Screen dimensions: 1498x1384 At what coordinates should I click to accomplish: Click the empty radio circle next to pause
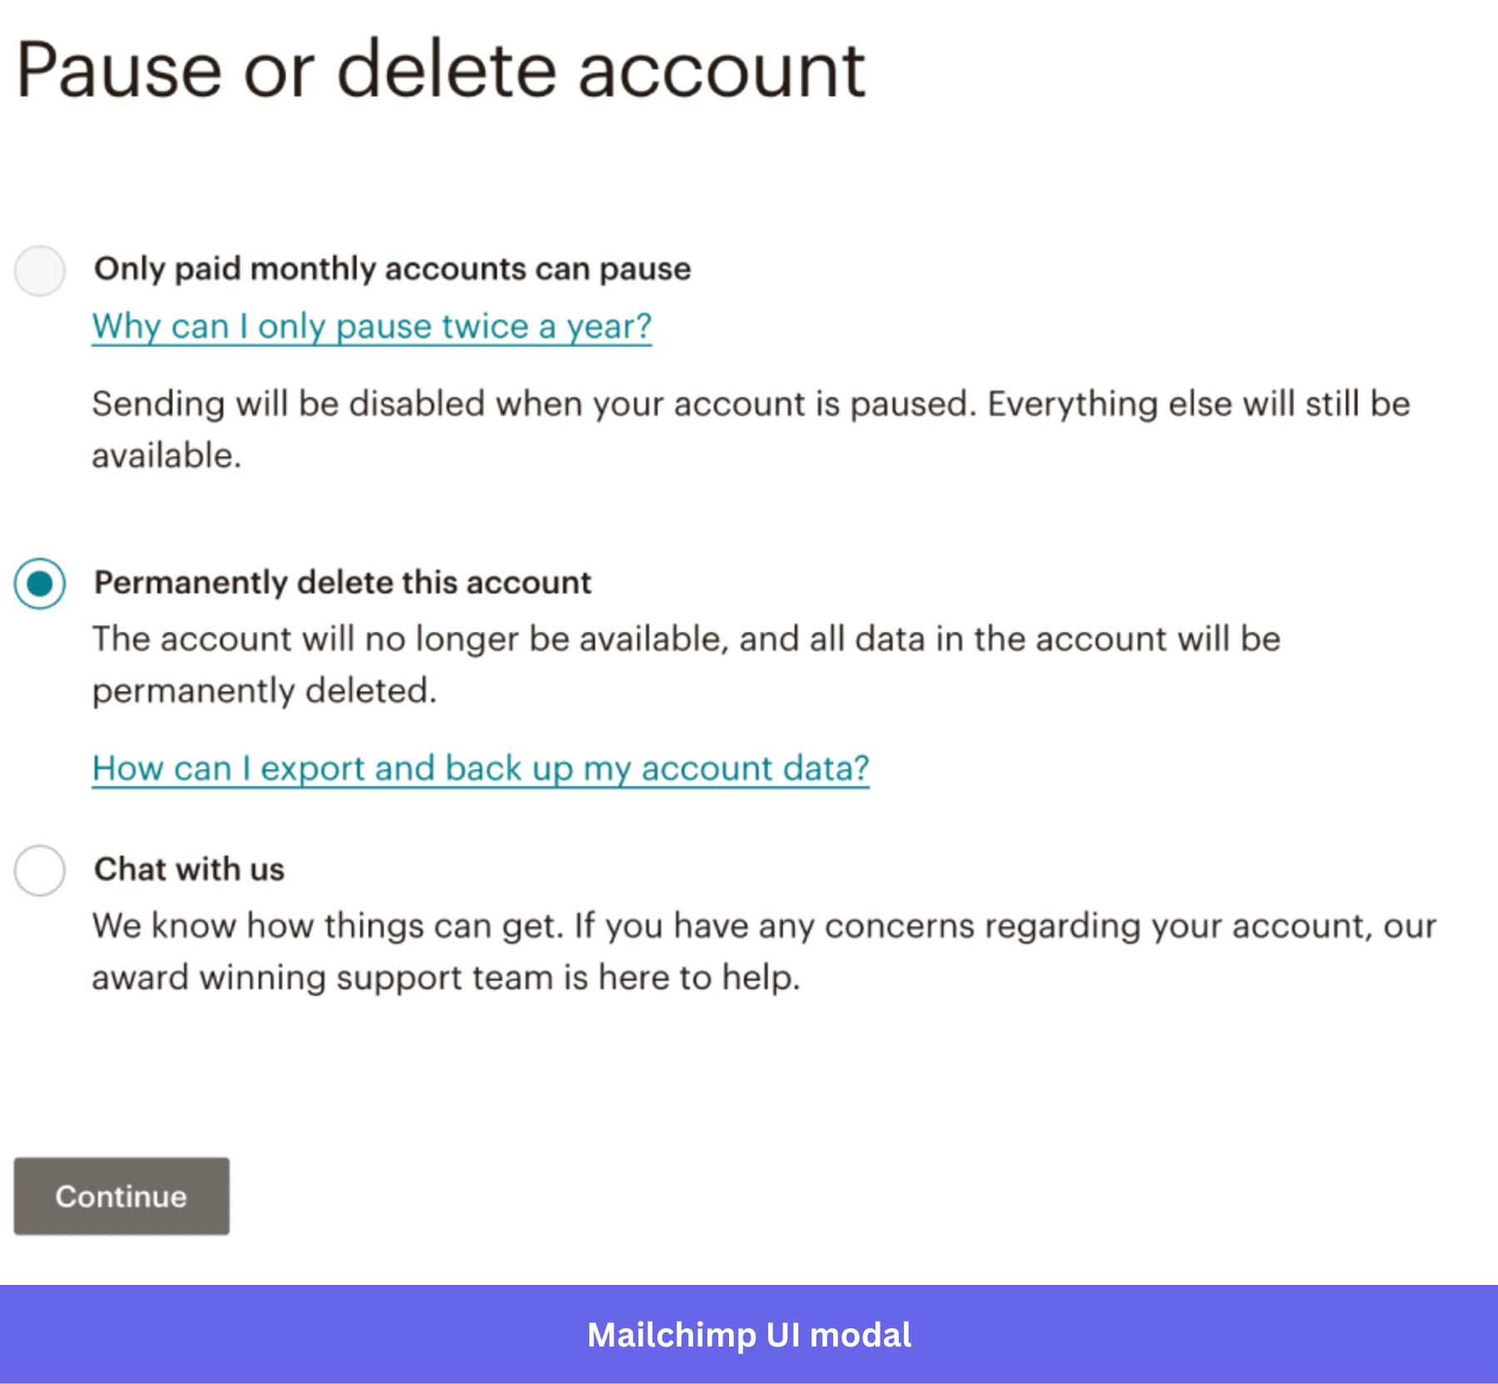coord(38,269)
